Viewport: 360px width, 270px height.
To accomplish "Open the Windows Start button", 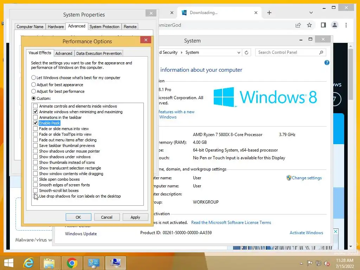I will [9, 263].
